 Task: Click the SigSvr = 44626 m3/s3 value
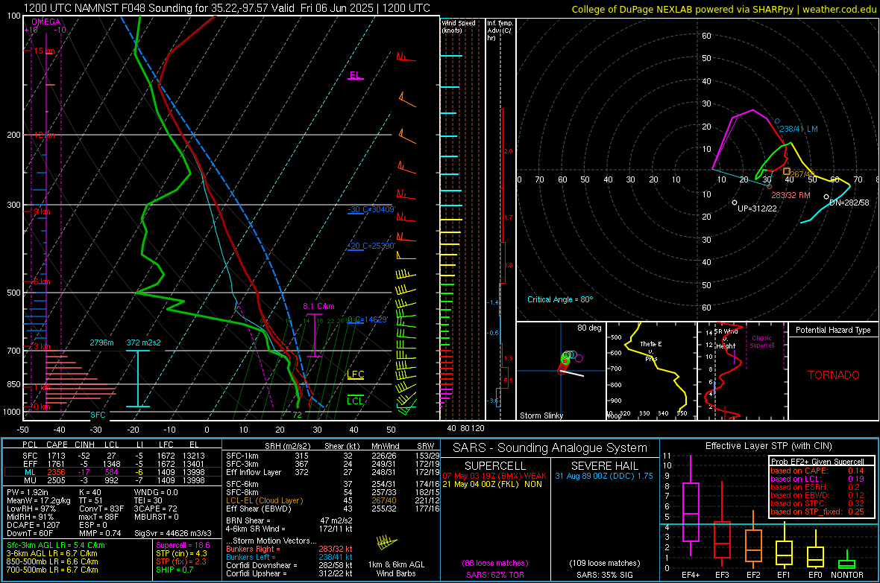tap(173, 533)
